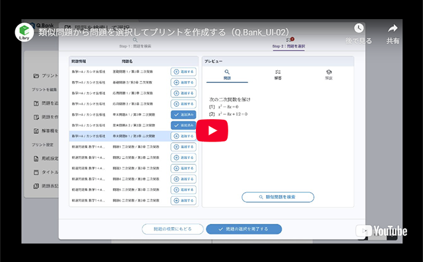
Task: Select the 応用問題1 / 第3章 row text
Action: 133,93
